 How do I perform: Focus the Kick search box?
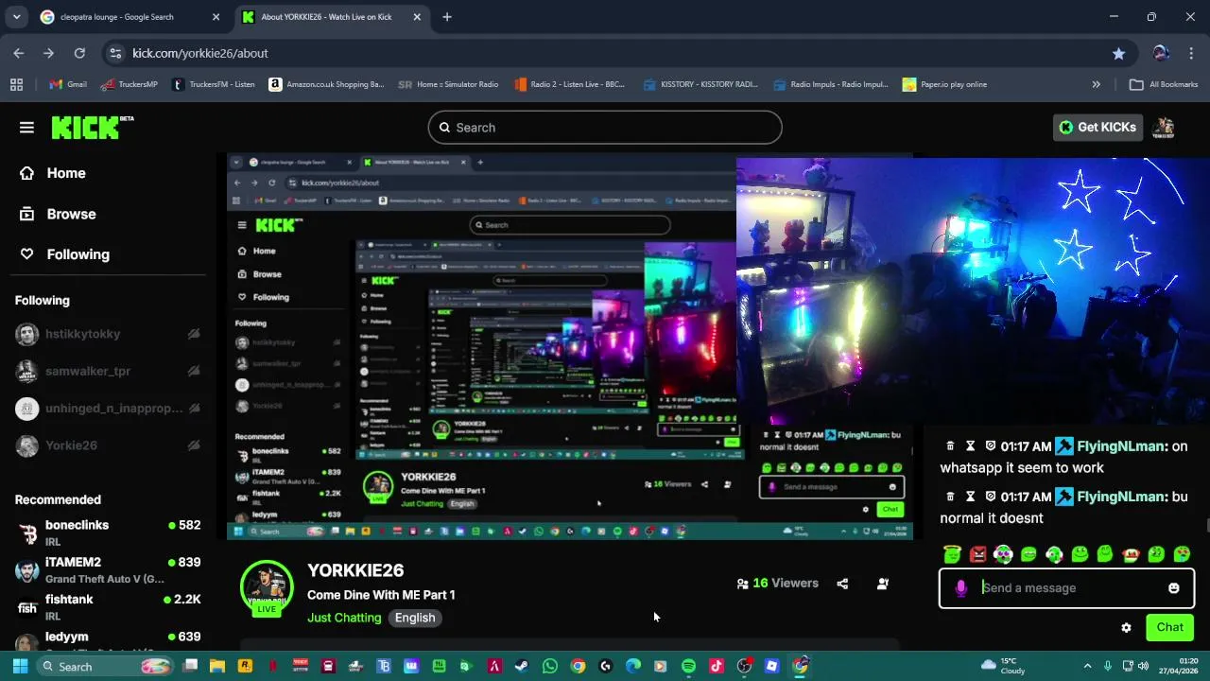click(605, 128)
